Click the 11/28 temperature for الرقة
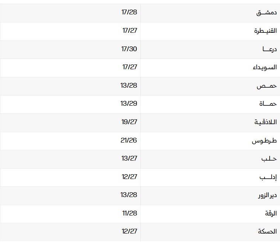The height and width of the screenshot is (242, 280). pyautogui.click(x=129, y=213)
